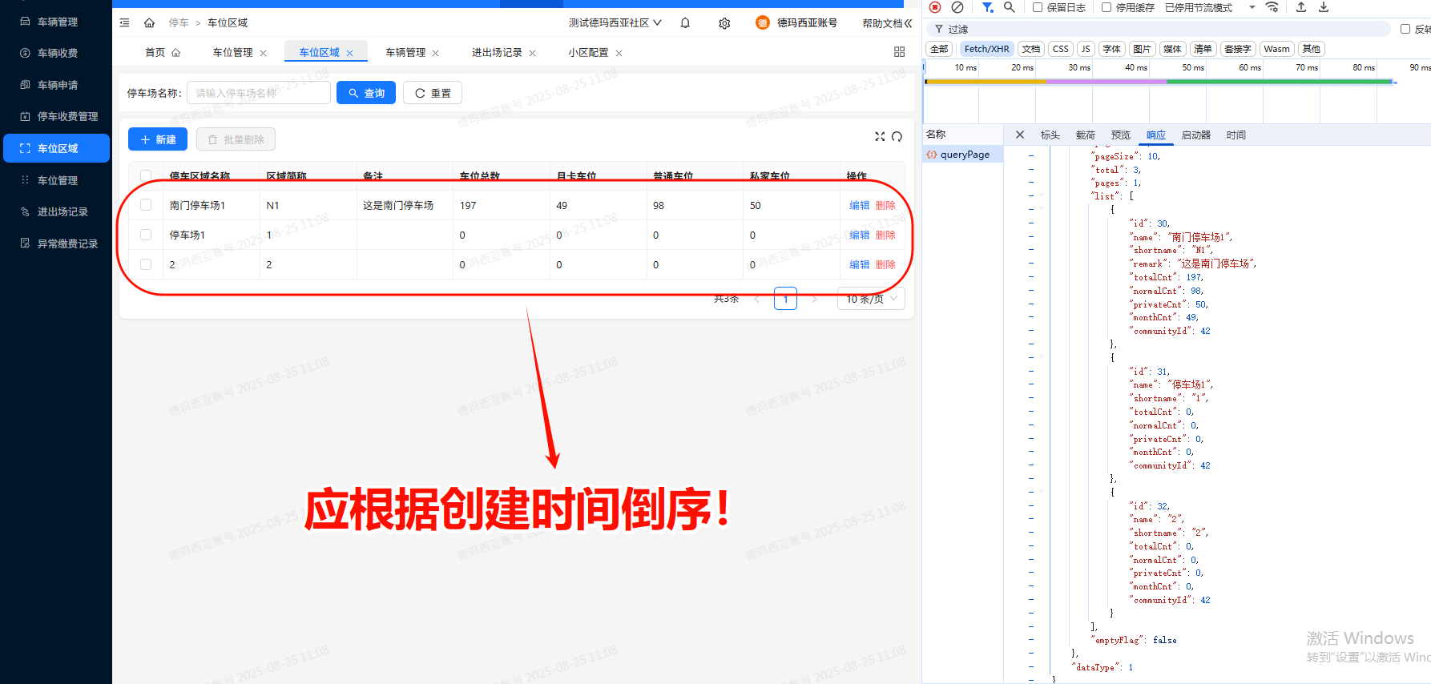1431x684 pixels.
Task: Open DevTools network search magnifier
Action: click(1010, 7)
